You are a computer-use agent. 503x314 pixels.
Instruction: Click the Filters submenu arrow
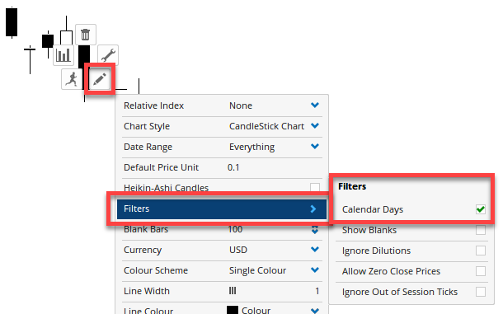[x=313, y=209]
